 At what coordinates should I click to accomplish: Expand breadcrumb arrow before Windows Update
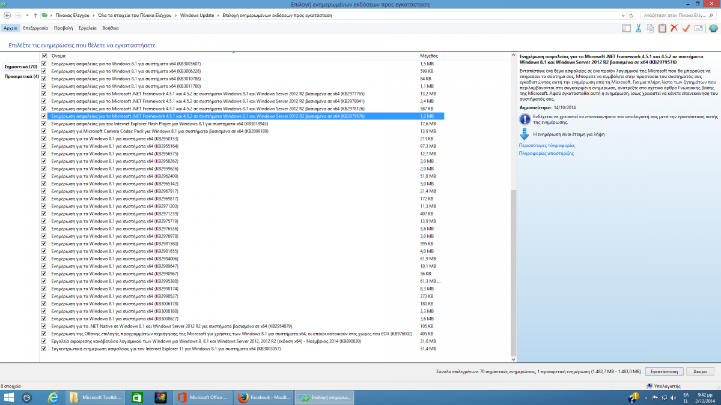pos(177,14)
